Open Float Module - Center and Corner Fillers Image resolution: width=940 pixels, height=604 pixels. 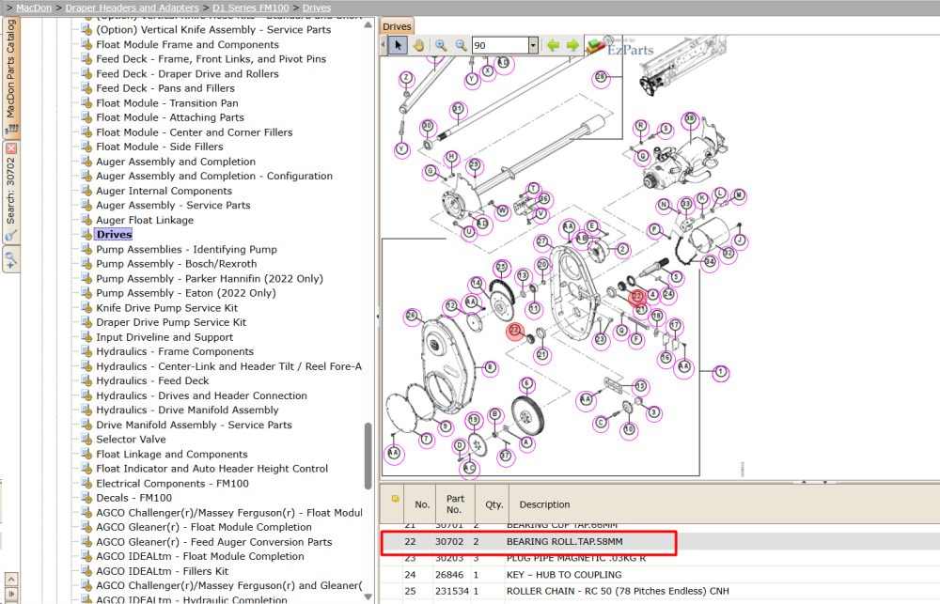tap(195, 132)
